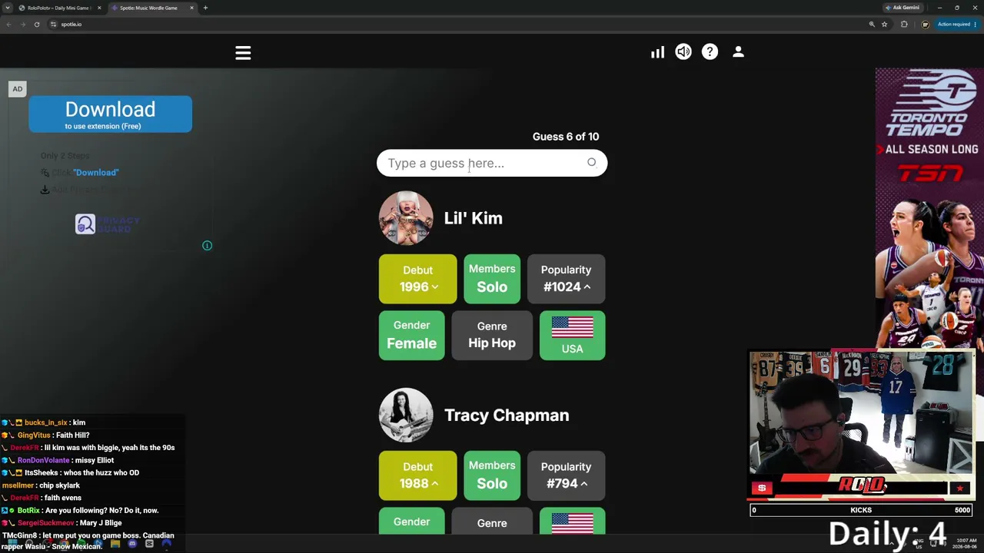The height and width of the screenshot is (553, 984).
Task: View site information icon in address bar
Action: click(x=53, y=25)
